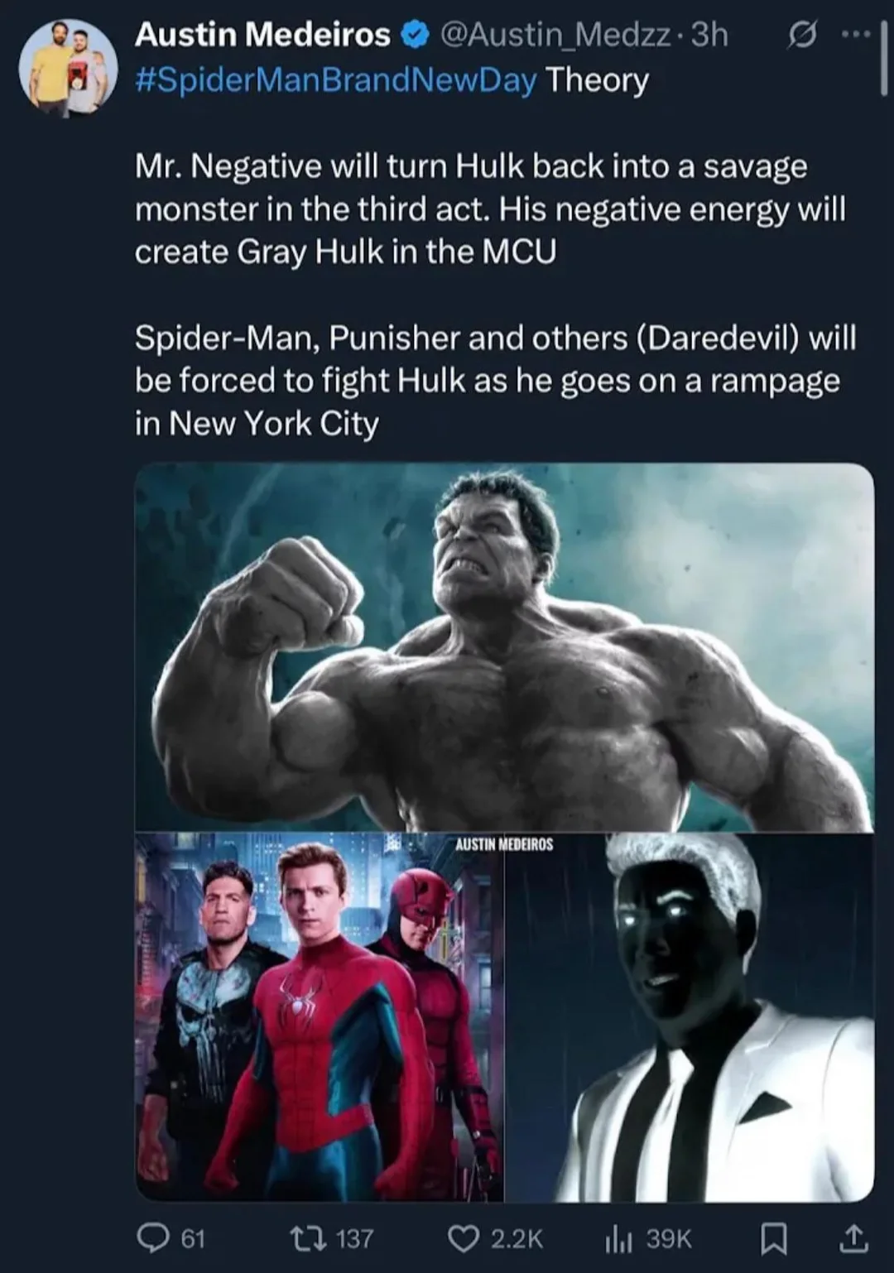894x1273 pixels.
Task: Open the Spider-Man trio image
Action: [319, 1017]
